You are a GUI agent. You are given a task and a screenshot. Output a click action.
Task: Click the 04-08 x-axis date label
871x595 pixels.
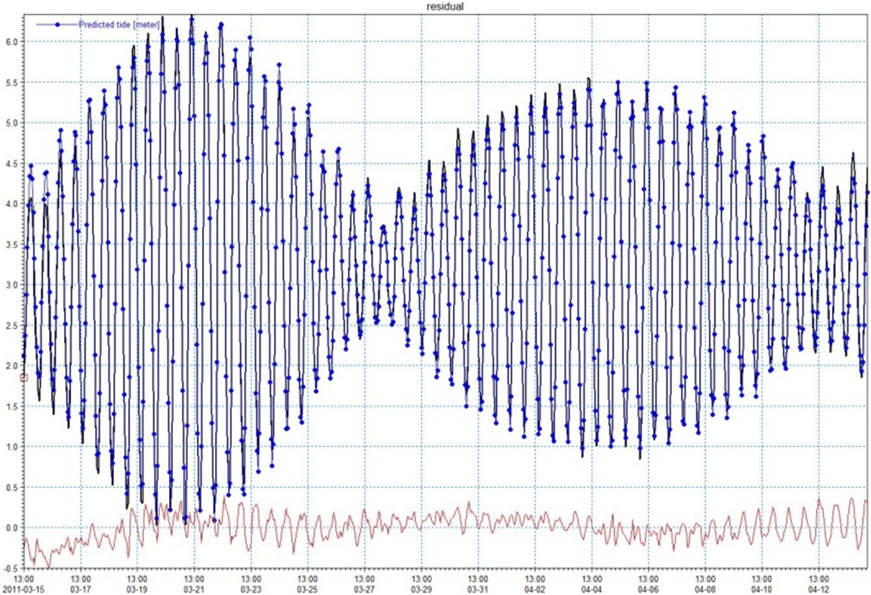[x=705, y=589]
